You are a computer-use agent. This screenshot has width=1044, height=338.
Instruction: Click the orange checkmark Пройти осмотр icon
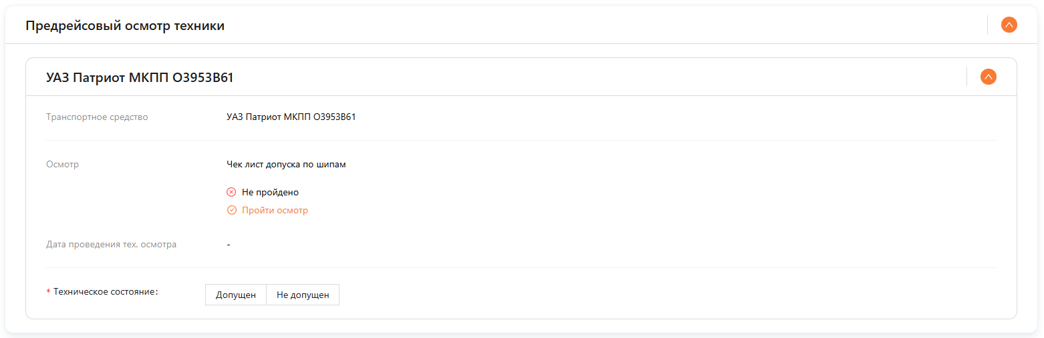pos(232,210)
